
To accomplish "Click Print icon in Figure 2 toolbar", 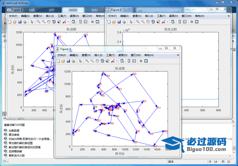I will pyautogui.click(x=124, y=22).
